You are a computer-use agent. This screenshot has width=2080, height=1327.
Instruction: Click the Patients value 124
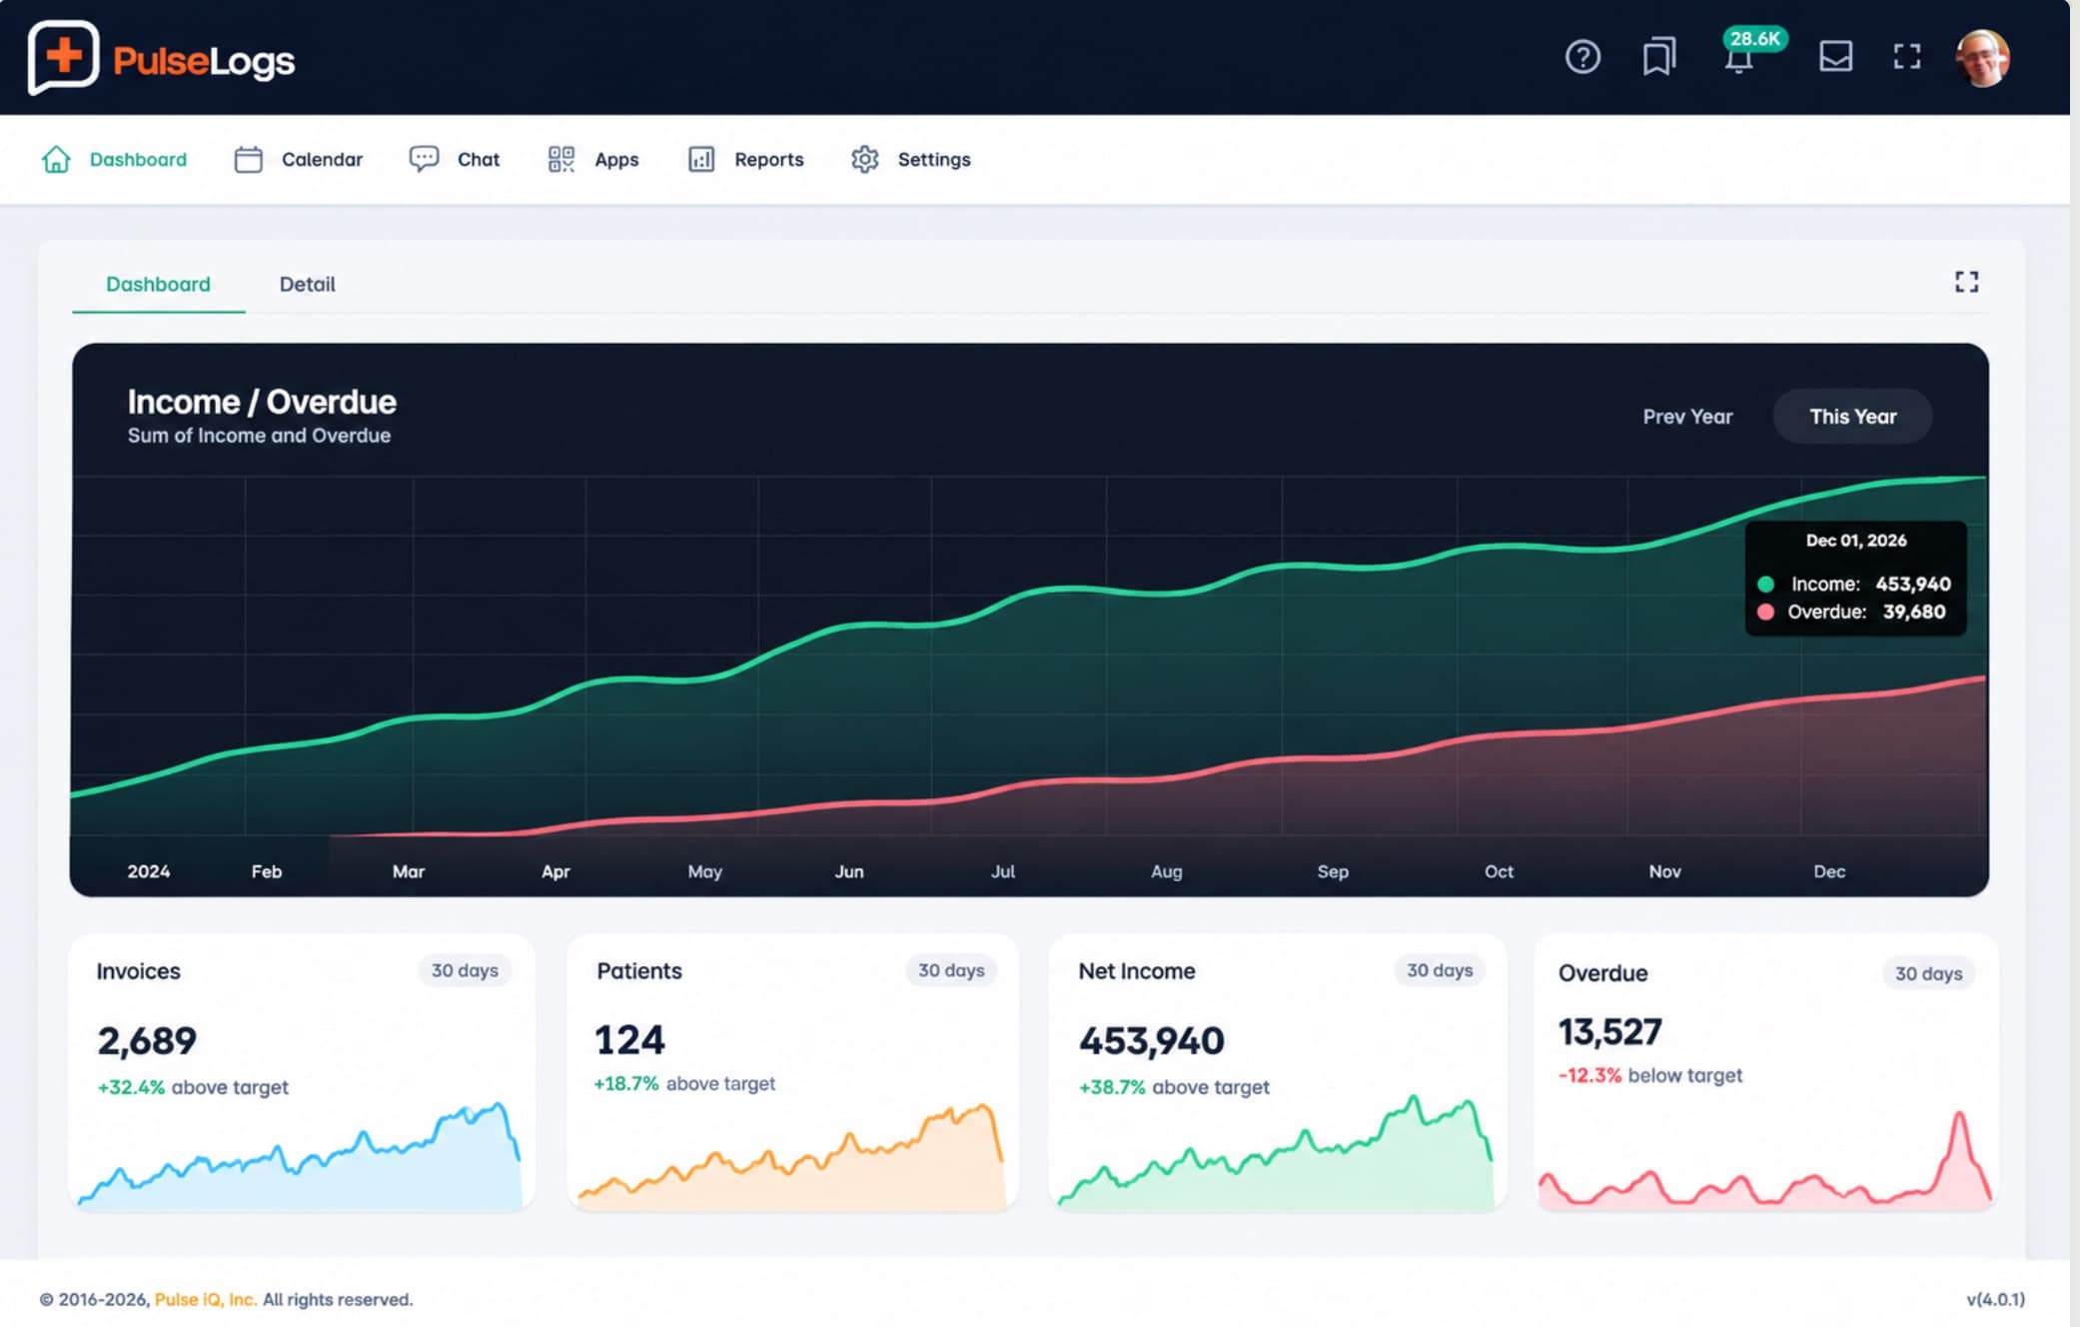click(629, 1040)
